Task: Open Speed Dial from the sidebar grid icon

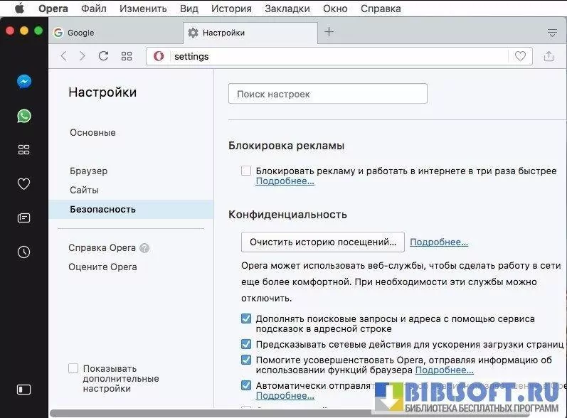Action: pos(24,149)
